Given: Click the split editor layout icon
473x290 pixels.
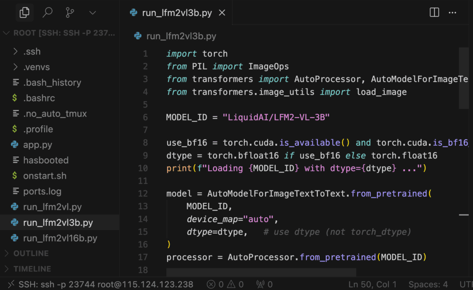Looking at the screenshot, I should coord(434,12).
